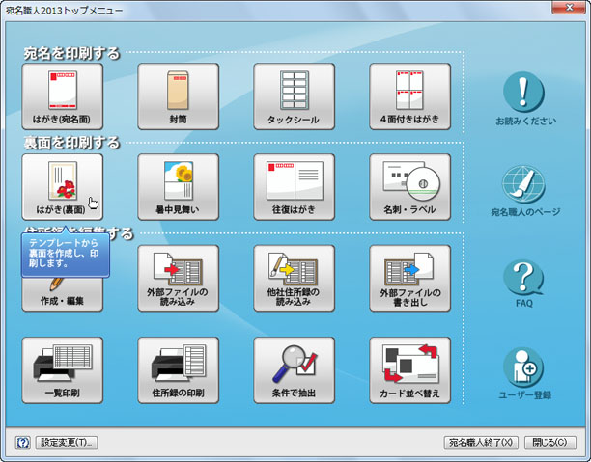Open はがき(宛名面) postcard address printing
591x462 pixels.
coord(62,96)
